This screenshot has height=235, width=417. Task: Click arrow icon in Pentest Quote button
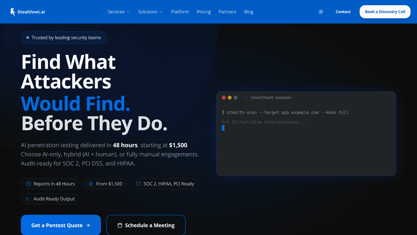pos(88,225)
